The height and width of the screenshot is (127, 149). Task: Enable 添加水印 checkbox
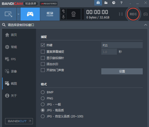pyautogui.click(x=43, y=64)
